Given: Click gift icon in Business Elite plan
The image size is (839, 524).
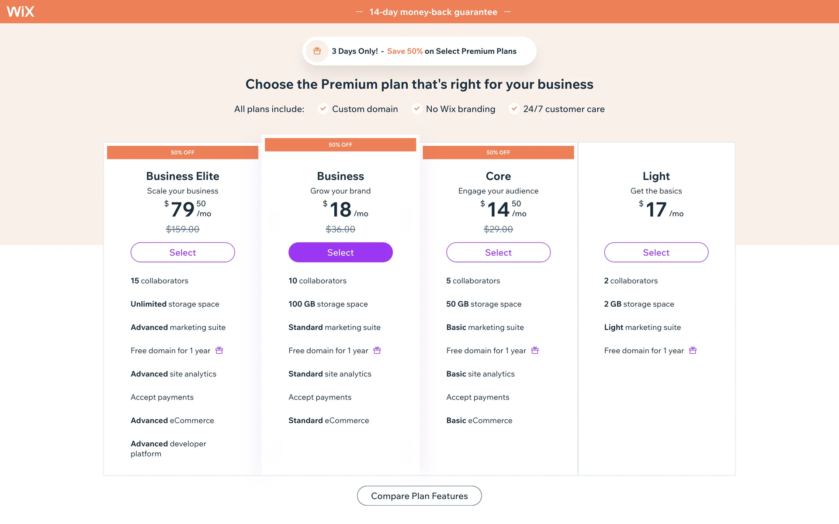Looking at the screenshot, I should [x=219, y=350].
